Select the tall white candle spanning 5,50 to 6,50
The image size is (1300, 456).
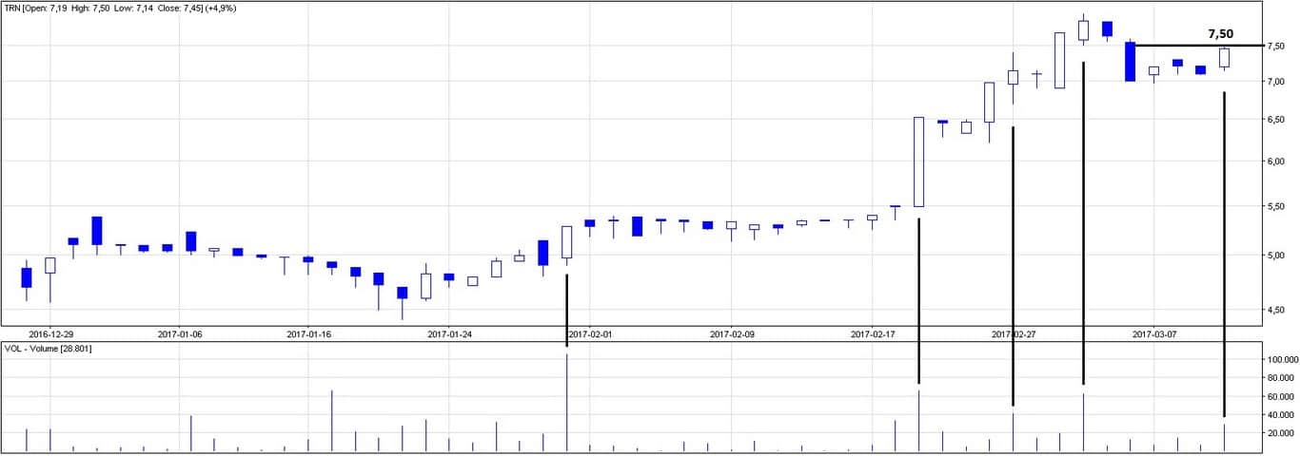[918, 161]
